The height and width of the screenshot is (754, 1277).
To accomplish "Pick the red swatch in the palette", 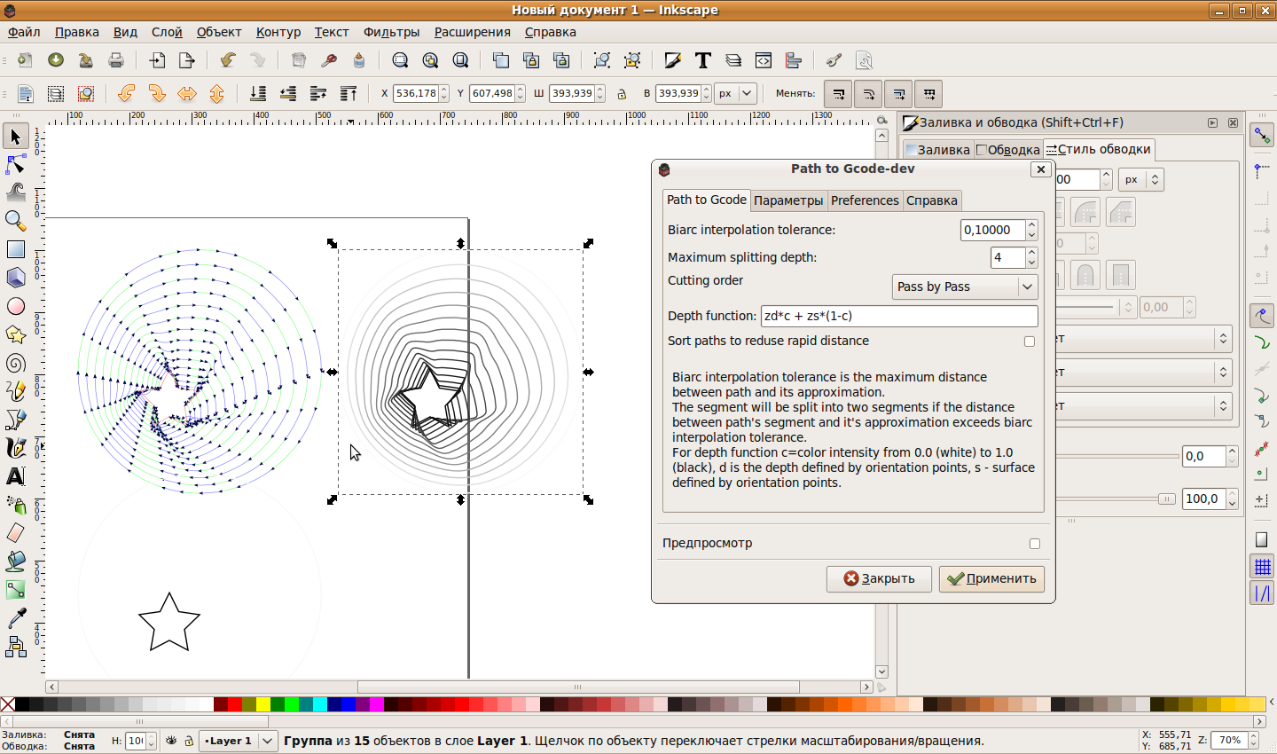I will click(235, 704).
